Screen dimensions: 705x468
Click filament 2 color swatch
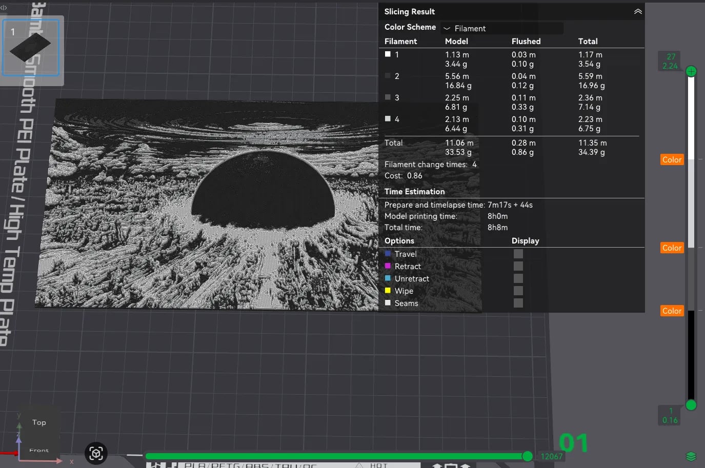(x=388, y=75)
